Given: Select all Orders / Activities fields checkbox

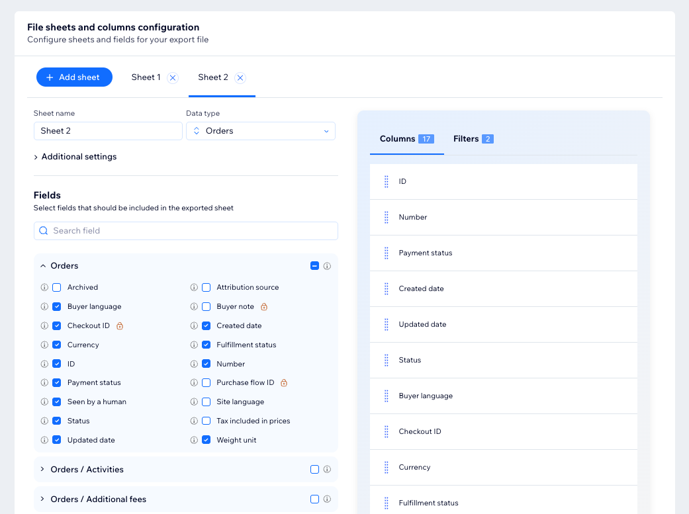Looking at the screenshot, I should [314, 469].
